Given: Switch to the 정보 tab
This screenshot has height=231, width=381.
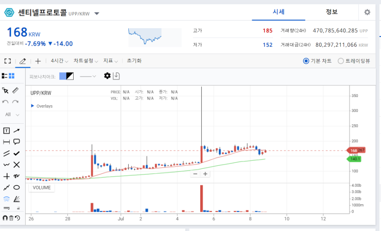Looking at the screenshot, I should pyautogui.click(x=332, y=12).
